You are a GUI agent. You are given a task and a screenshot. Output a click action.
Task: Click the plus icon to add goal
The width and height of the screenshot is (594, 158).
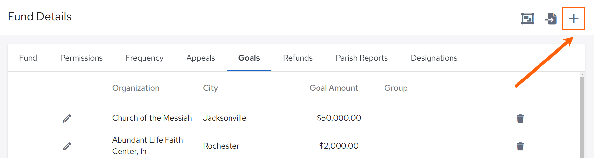click(x=573, y=19)
